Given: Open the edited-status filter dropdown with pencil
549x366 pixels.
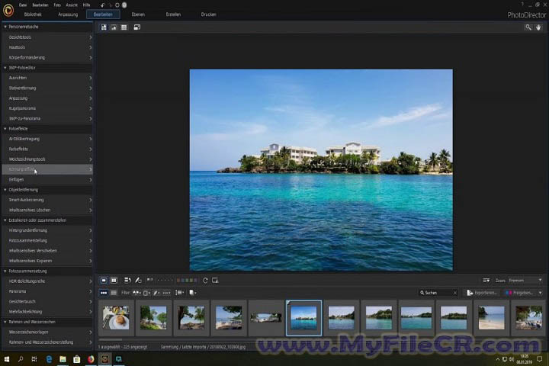Looking at the screenshot, I should click(156, 293).
